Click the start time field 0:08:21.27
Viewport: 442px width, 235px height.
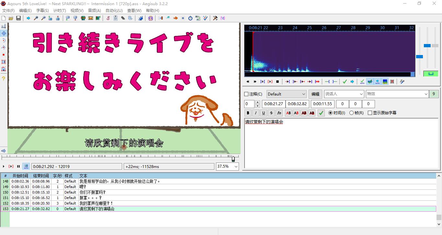coord(273,104)
